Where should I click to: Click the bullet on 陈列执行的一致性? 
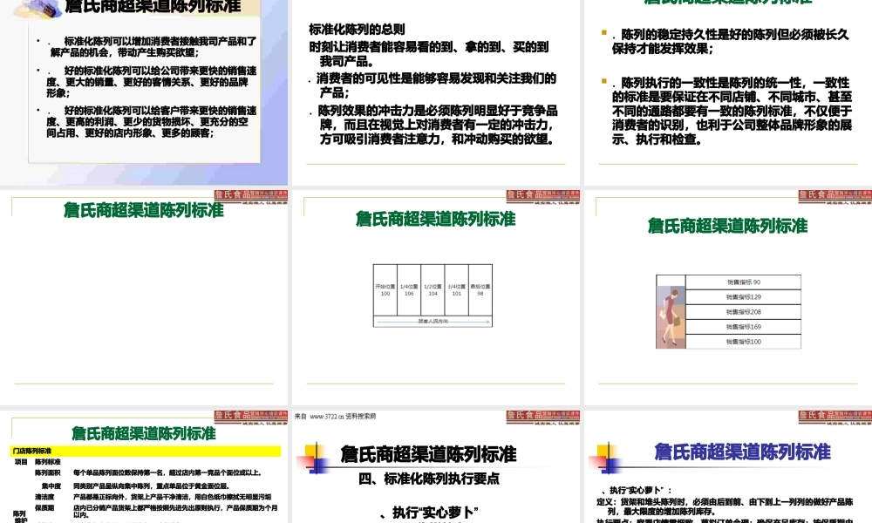tap(727, 112)
